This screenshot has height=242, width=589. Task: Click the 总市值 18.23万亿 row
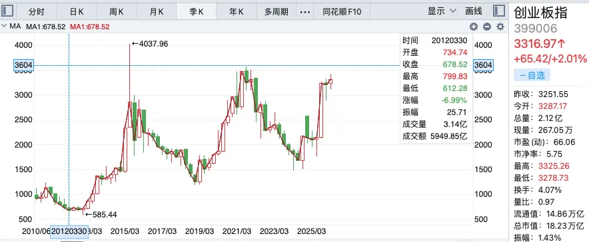(x=549, y=226)
